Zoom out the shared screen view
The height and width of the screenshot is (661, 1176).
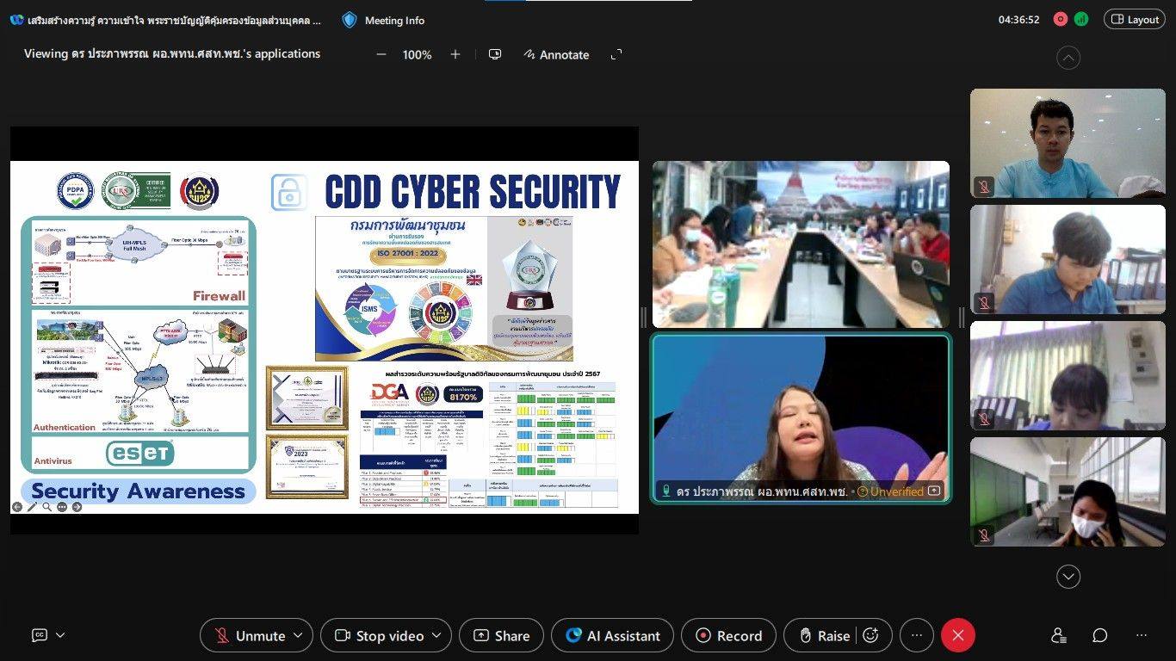[x=381, y=54]
